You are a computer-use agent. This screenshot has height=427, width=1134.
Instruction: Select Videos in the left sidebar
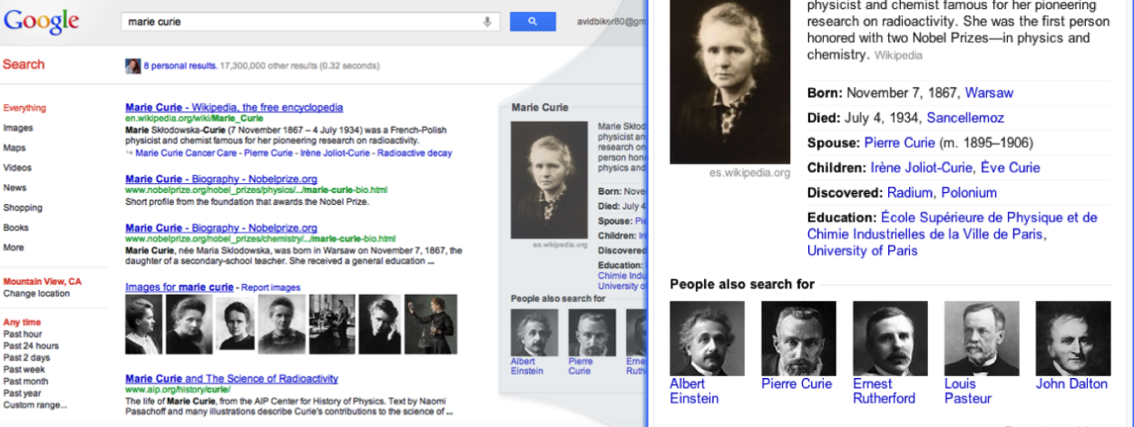(17, 168)
